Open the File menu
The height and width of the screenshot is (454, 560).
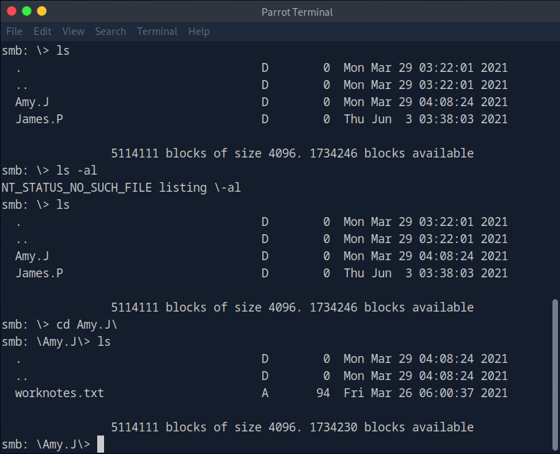(x=14, y=31)
